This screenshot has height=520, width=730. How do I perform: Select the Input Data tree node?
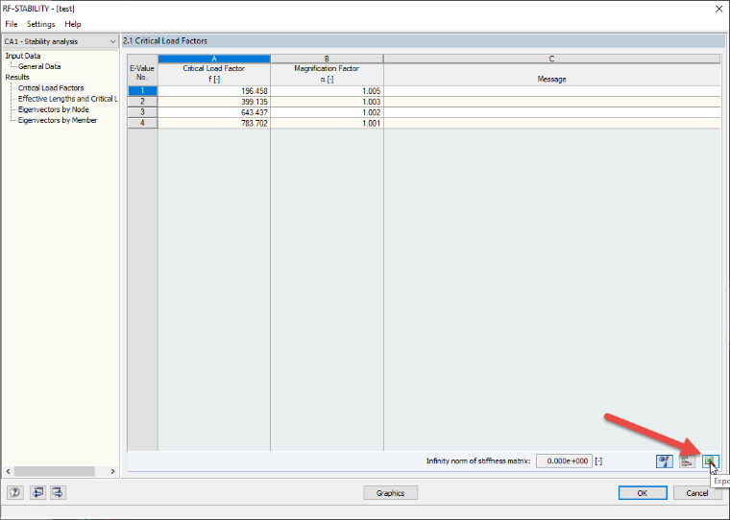[23, 56]
